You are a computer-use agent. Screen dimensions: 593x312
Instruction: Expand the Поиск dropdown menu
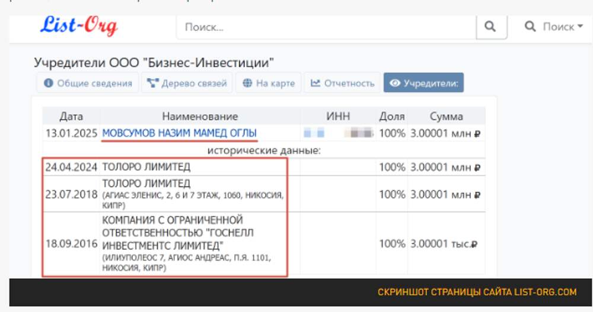pyautogui.click(x=554, y=27)
